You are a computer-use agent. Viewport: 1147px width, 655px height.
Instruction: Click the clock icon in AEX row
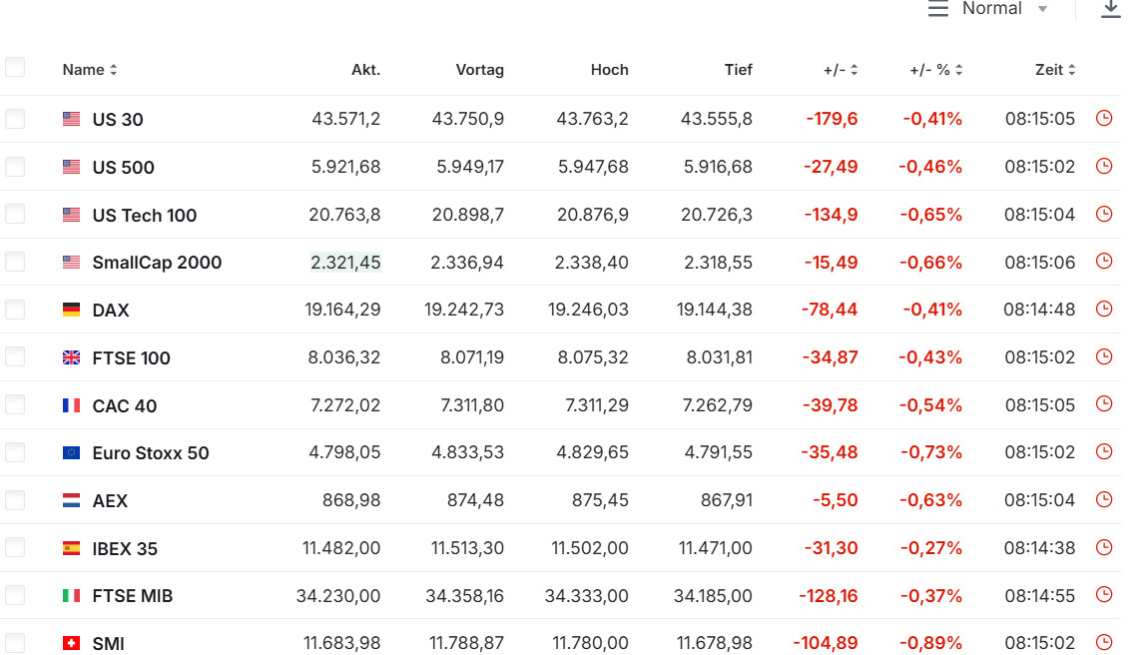[1104, 499]
